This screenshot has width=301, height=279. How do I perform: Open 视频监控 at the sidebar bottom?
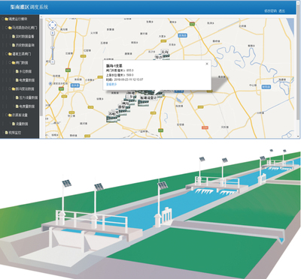pos(14,133)
